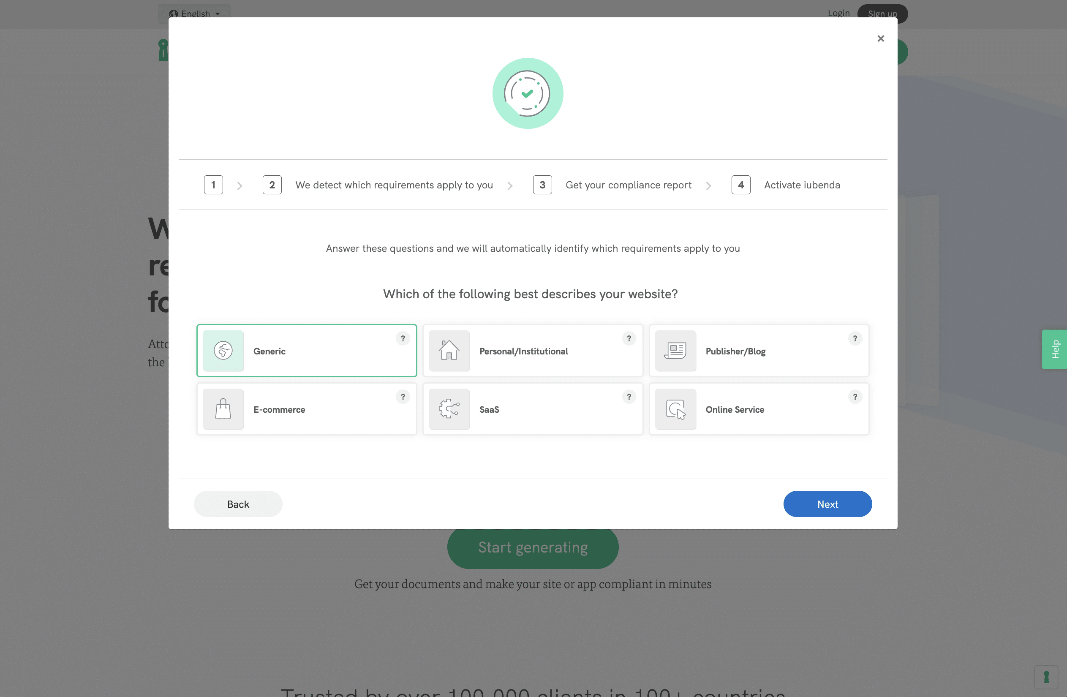Viewport: 1067px width, 697px height.
Task: Open the English language dropdown
Action: click(x=194, y=14)
